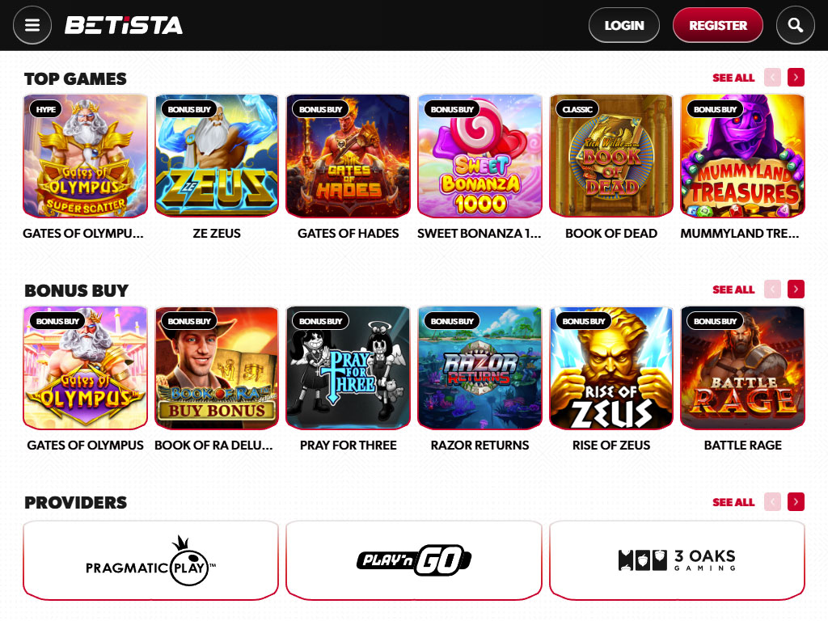Open the REGISTER button

coord(718,25)
